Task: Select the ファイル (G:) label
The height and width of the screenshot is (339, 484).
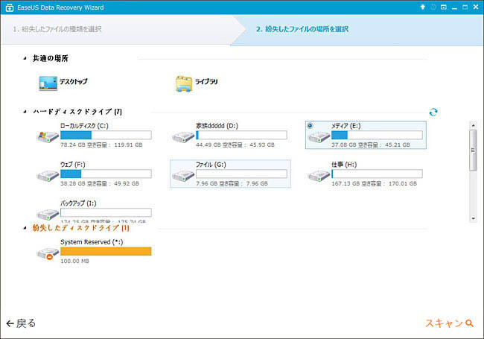Action: (211, 165)
